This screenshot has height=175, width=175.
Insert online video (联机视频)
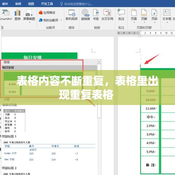tap(71, 15)
